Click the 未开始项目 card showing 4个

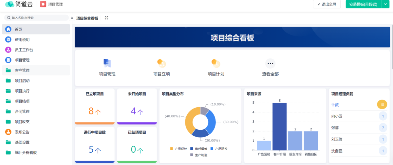click(x=137, y=106)
